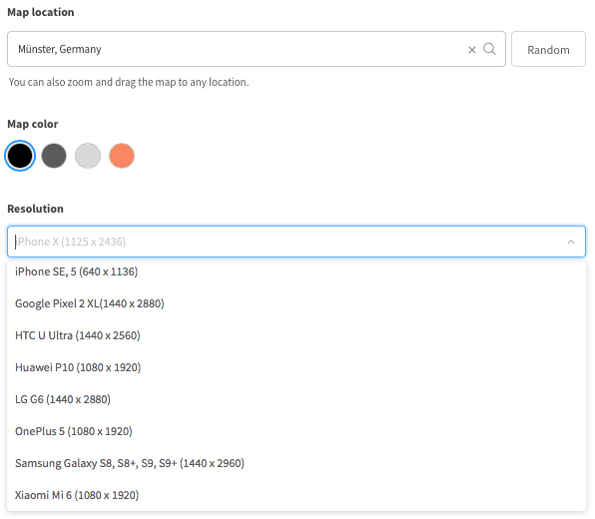Choose Xiaomi Mi 6 (1080 x 1920) option
Screen dimensions: 595x519
[x=297, y=495]
